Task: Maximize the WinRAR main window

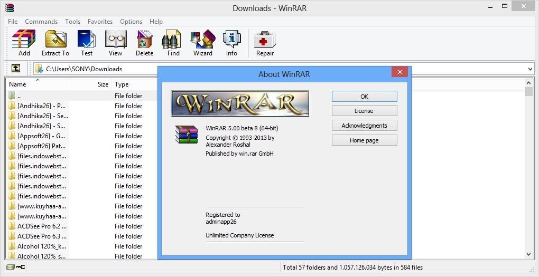Action: tap(505, 6)
